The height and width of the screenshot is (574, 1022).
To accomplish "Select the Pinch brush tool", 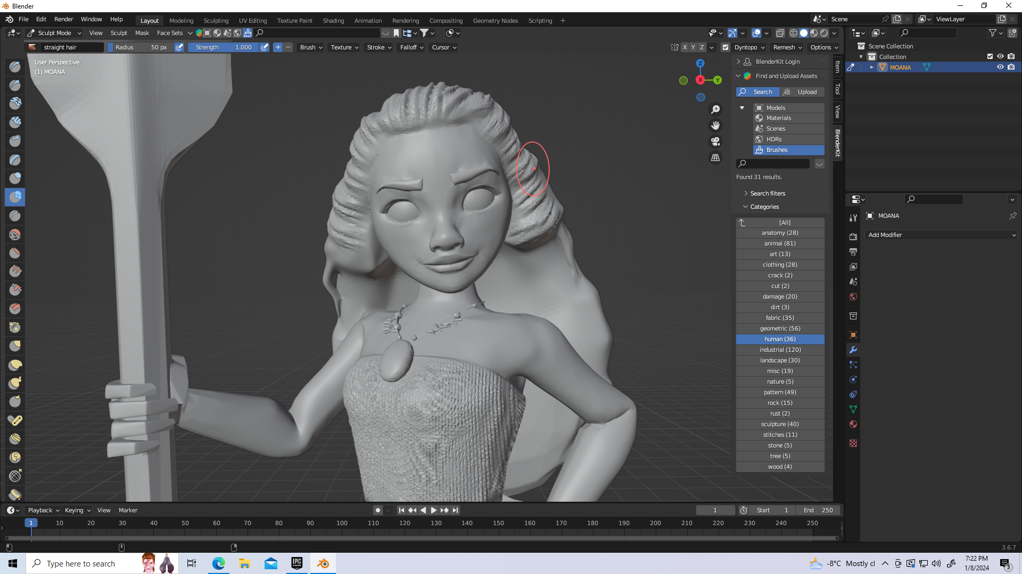I will tap(15, 327).
